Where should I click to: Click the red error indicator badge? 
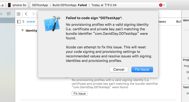click(x=161, y=5)
